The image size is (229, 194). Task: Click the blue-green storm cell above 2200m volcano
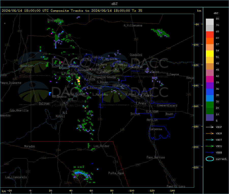tap(81, 174)
